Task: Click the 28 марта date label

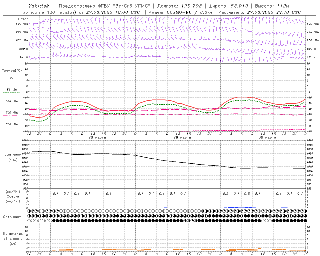Action: pyautogui.click(x=97, y=137)
